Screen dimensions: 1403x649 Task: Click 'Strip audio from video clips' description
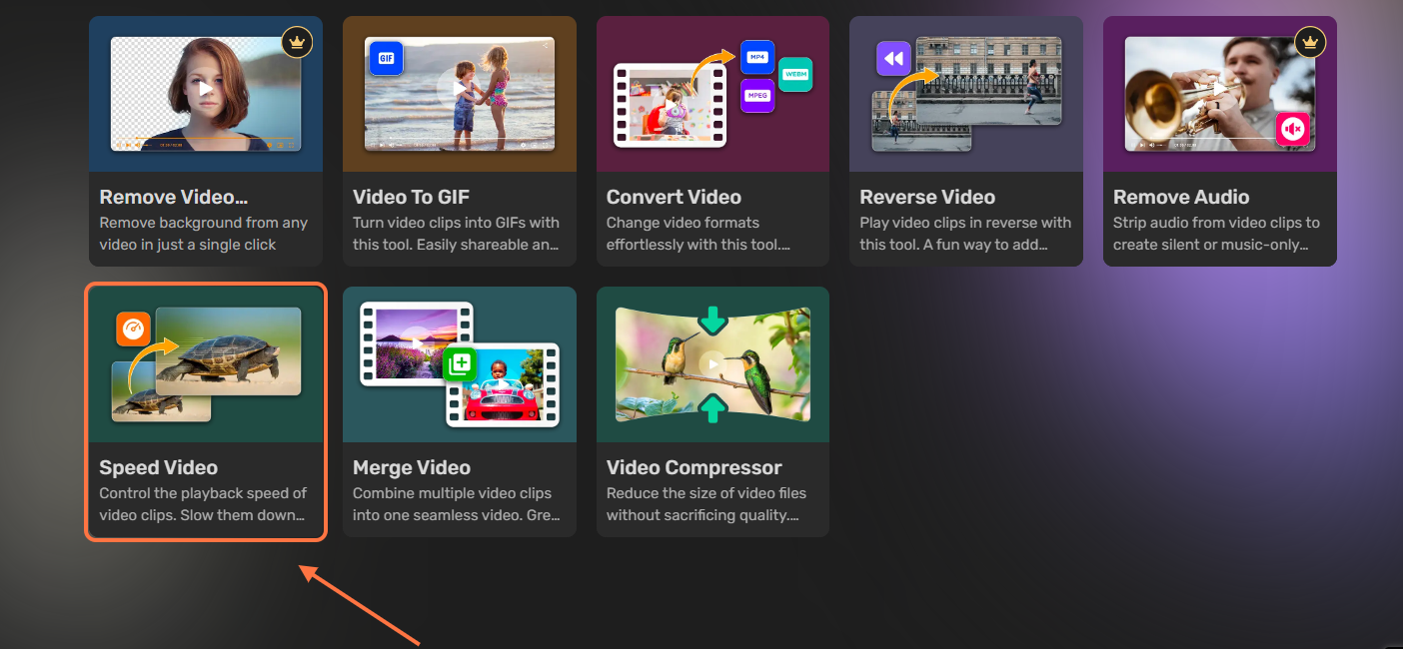pos(1216,234)
